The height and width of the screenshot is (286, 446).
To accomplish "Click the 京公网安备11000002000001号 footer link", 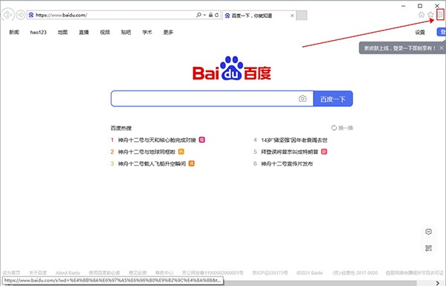I will pos(213,273).
